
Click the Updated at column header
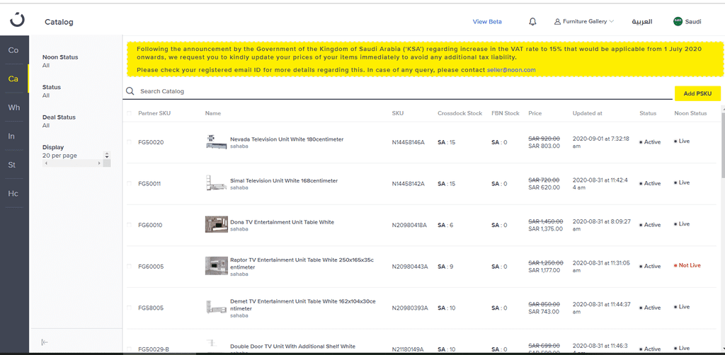pos(587,113)
